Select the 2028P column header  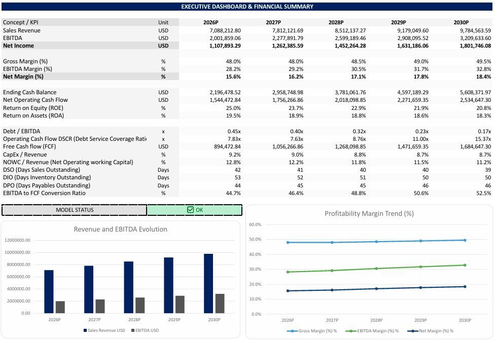pyautogui.click(x=336, y=22)
